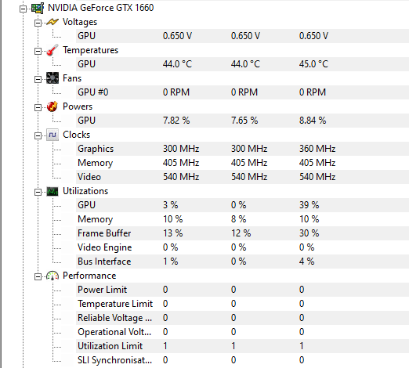This screenshot has width=409, height=368.
Task: Click the NVIDIA GeForce GTX 1660 graphics card icon
Action: pyautogui.click(x=38, y=8)
